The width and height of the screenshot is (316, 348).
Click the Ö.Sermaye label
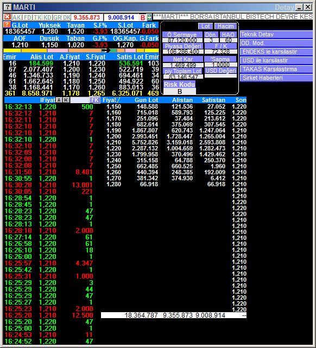coord(182,35)
